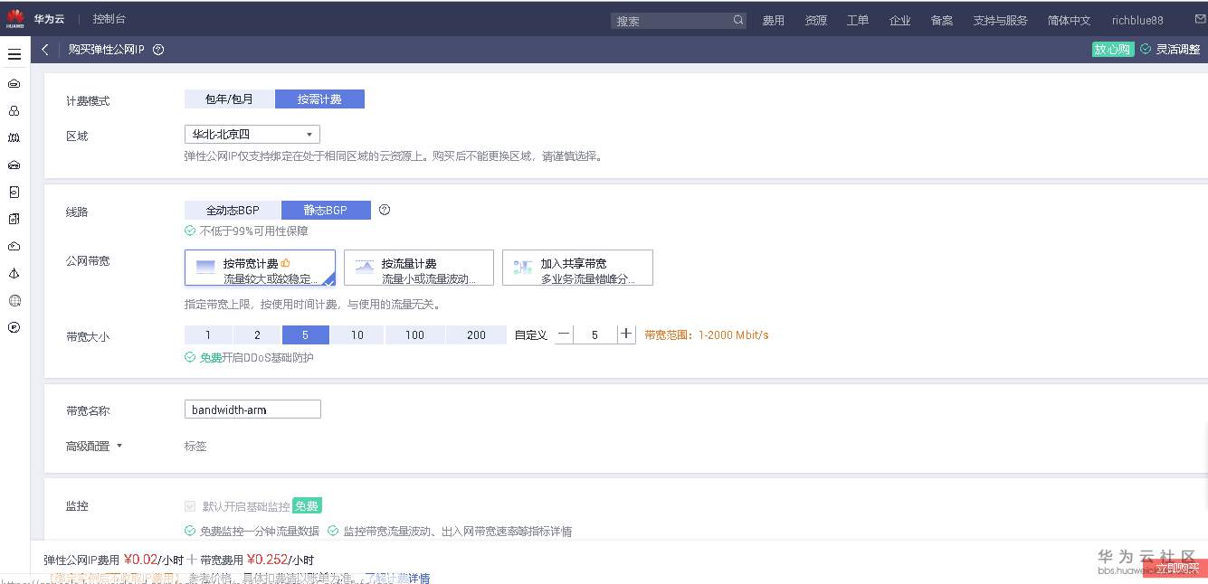Screen dimensions: 1208x584
Task: Increase custom bandwidth with plus button
Action: coord(626,334)
